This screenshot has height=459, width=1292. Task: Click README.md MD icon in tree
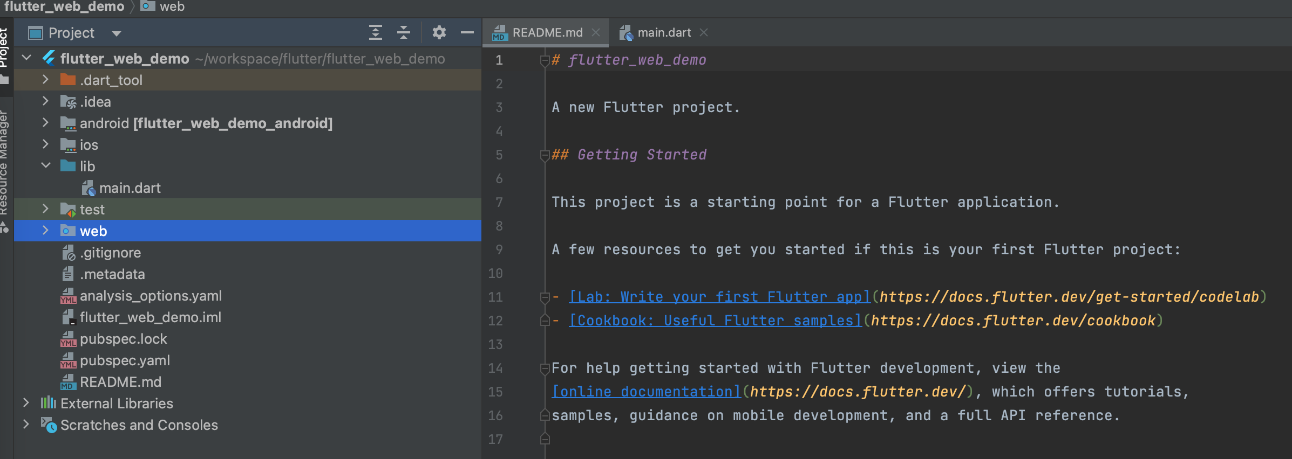68,382
